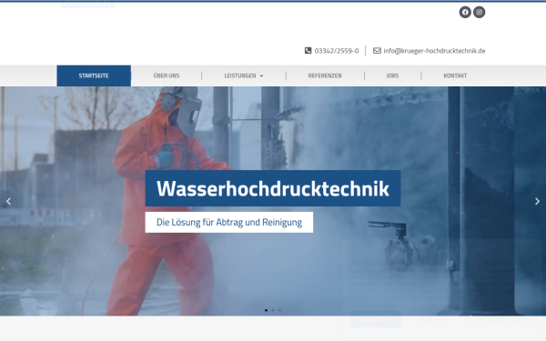Click the hero image of worker in orange suit
Screen dimensions: 546x341
pyautogui.click(x=273, y=201)
